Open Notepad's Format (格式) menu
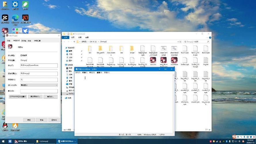The height and width of the screenshot is (144, 256). (x=92, y=73)
